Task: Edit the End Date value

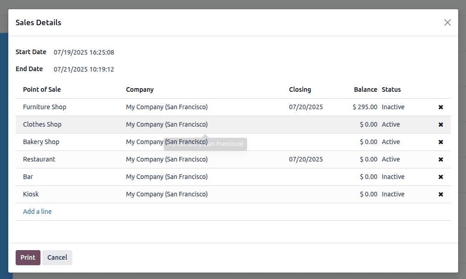Action: pos(84,69)
